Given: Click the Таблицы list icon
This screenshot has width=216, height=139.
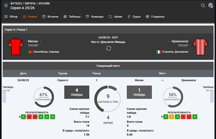Looking at the screenshot, I should coord(65,16).
